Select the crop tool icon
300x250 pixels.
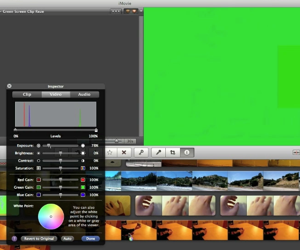[x=173, y=152]
